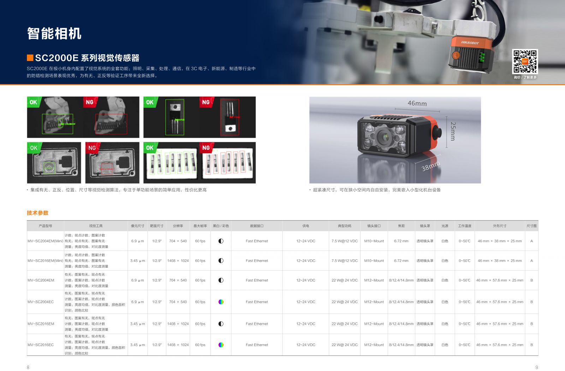Click the 分辨率 column header
Screen dimensions: 565x371
(x=178, y=226)
